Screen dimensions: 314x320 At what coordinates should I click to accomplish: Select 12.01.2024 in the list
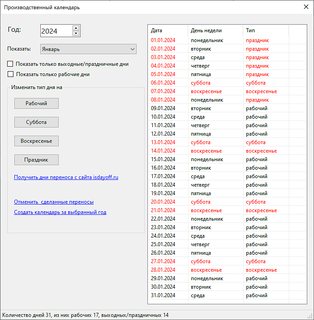227,134
